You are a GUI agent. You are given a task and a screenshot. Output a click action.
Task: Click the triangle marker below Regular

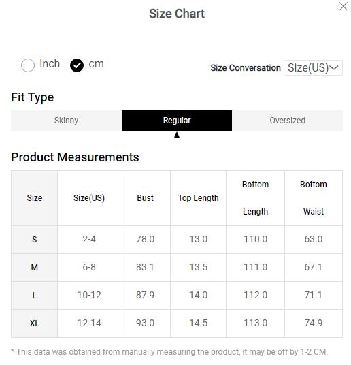[177, 135]
